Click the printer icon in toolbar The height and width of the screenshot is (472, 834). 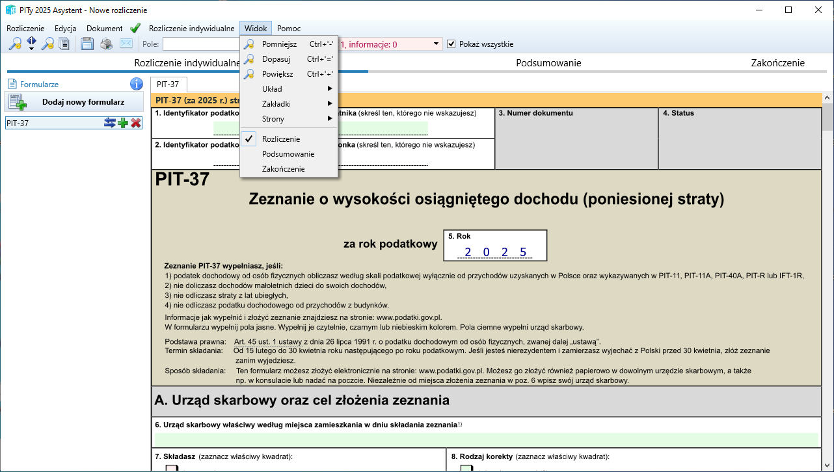[x=106, y=44]
